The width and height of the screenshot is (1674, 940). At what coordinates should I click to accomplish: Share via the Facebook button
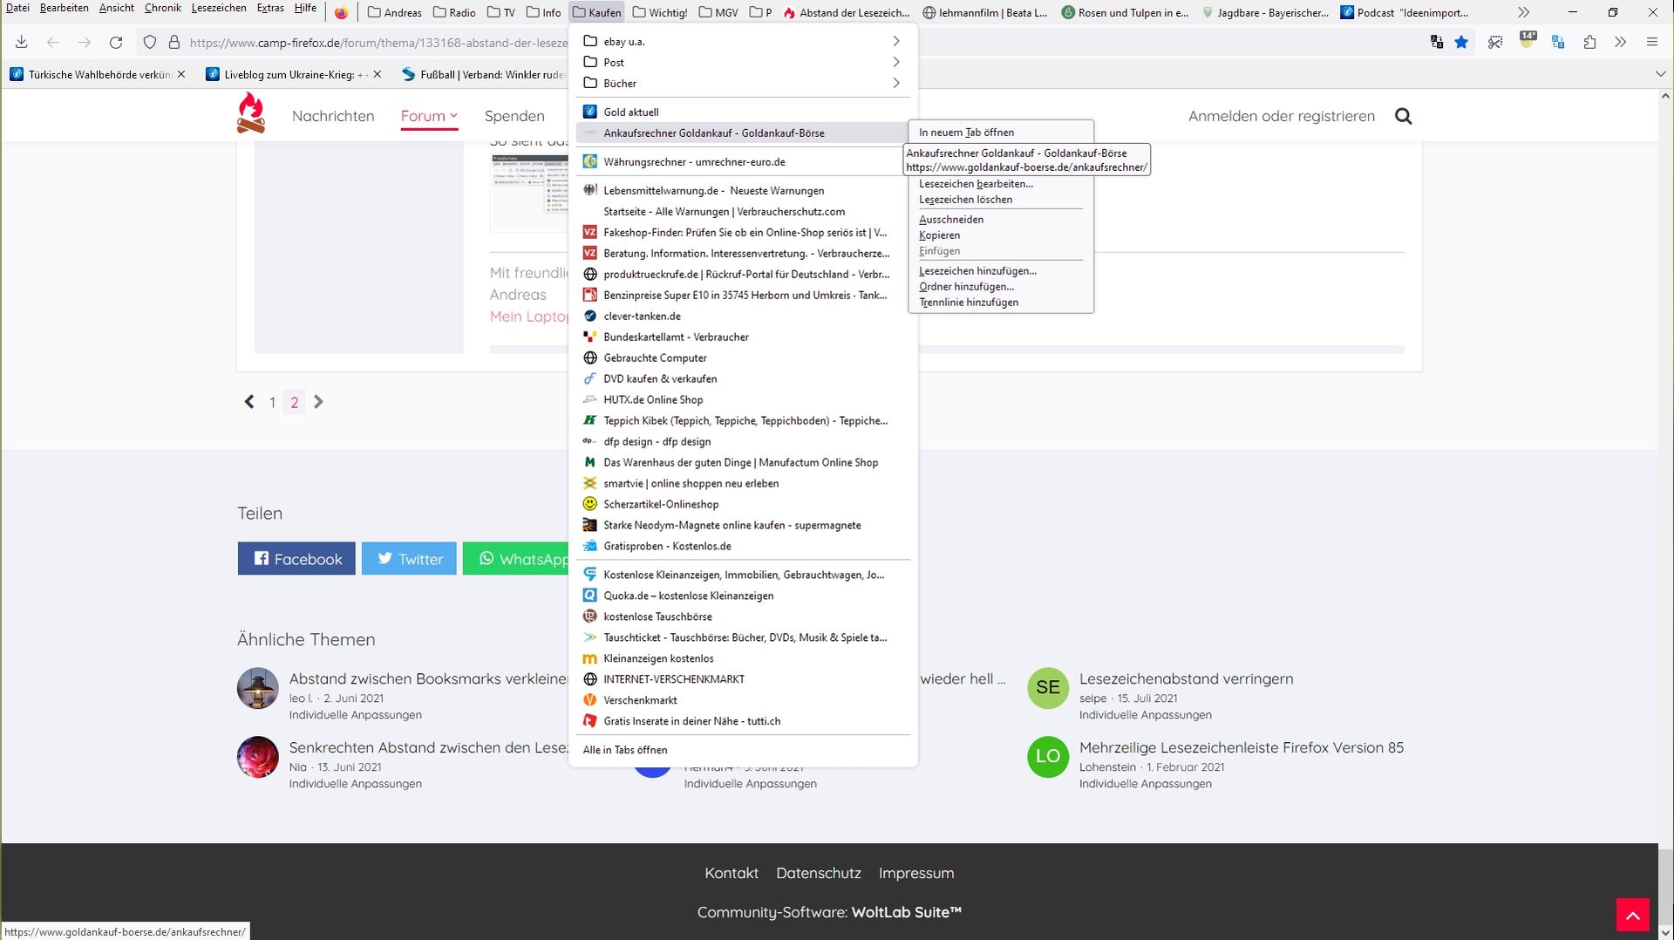(296, 559)
